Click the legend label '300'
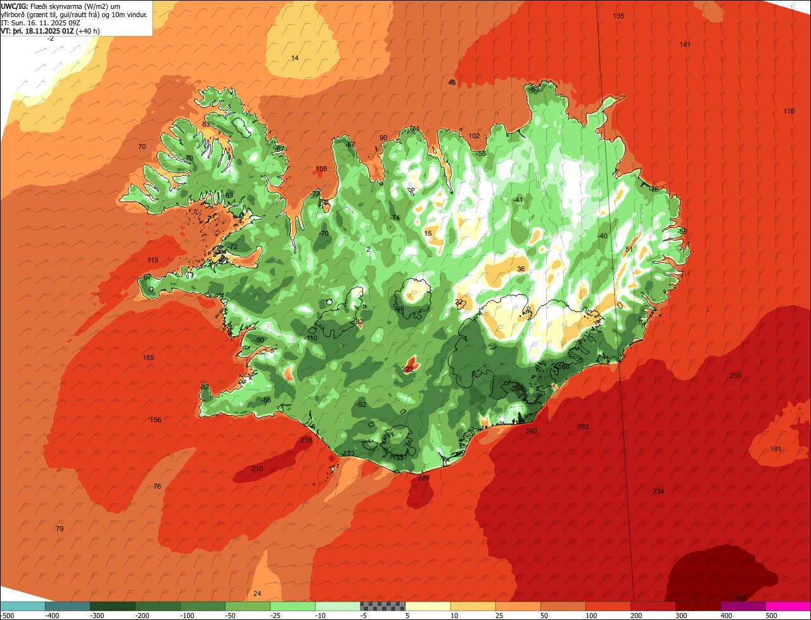The image size is (811, 620). point(681,615)
